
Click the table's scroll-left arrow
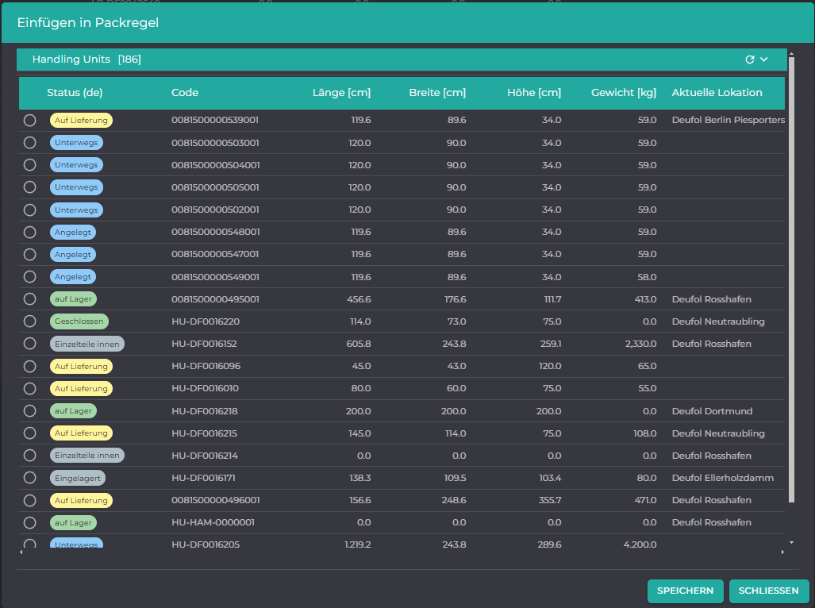[21, 552]
